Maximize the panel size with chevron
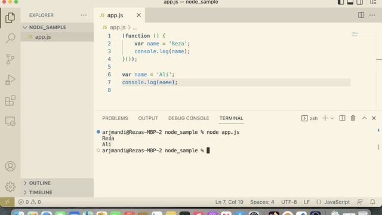 click(364, 118)
